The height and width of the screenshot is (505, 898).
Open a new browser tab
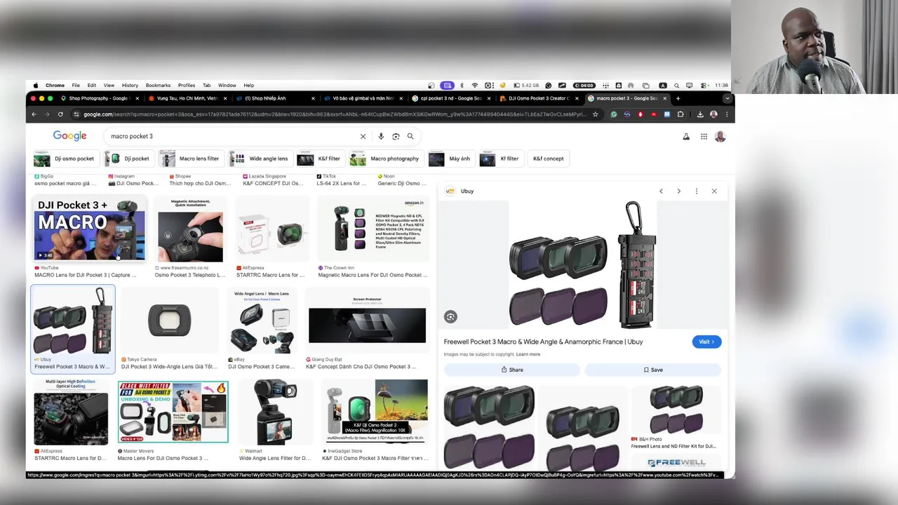pyautogui.click(x=678, y=98)
